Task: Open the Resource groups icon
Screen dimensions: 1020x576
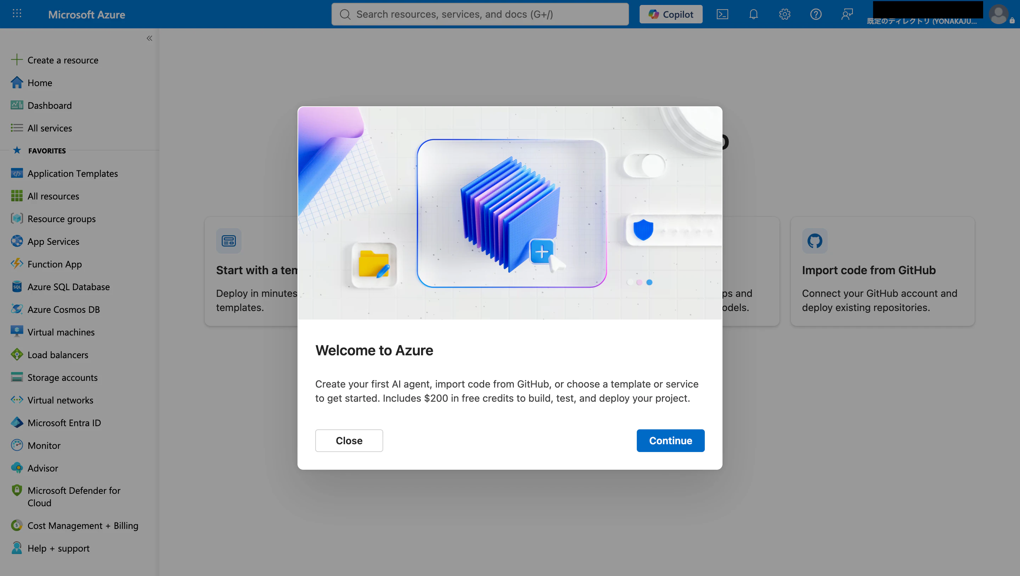Action: tap(17, 218)
